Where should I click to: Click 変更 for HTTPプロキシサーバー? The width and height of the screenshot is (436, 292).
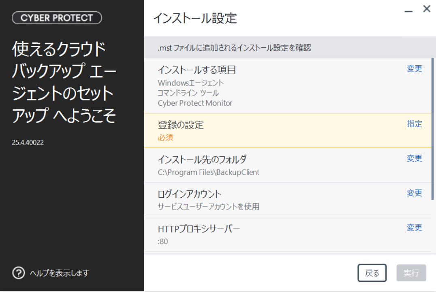(414, 228)
